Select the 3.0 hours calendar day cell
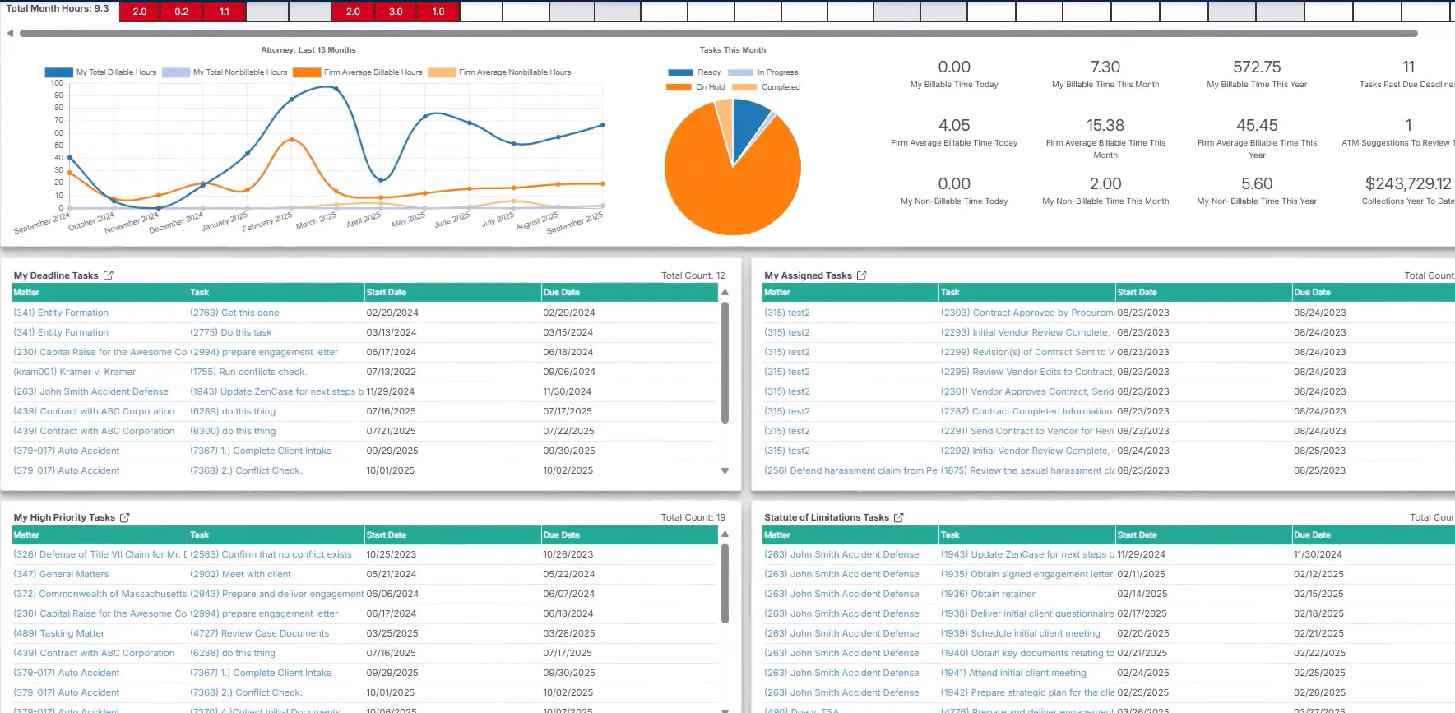This screenshot has width=1455, height=713. pyautogui.click(x=396, y=12)
